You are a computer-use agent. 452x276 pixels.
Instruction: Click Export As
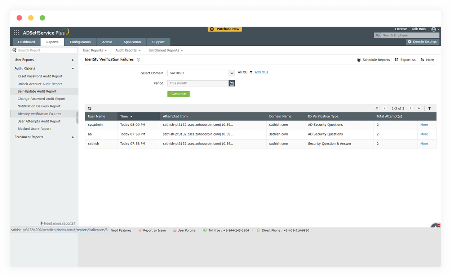(x=405, y=60)
